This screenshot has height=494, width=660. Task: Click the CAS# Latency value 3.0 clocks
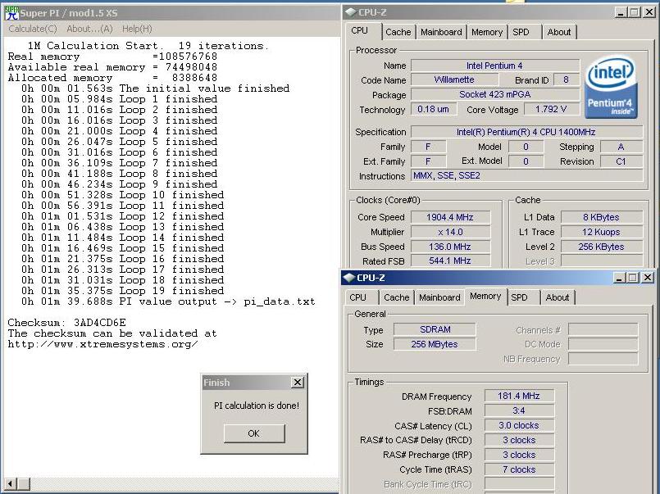coord(519,425)
